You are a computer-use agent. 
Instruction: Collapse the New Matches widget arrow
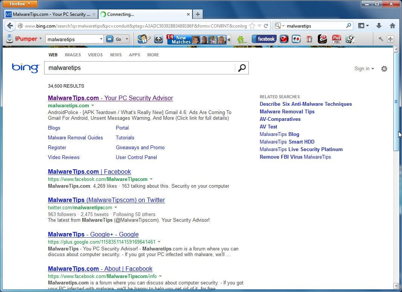(x=229, y=40)
